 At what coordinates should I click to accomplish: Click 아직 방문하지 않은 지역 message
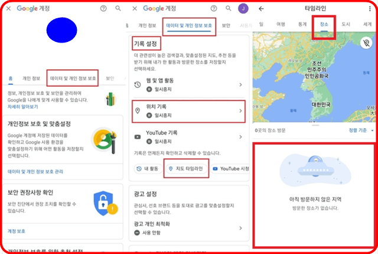(315, 199)
